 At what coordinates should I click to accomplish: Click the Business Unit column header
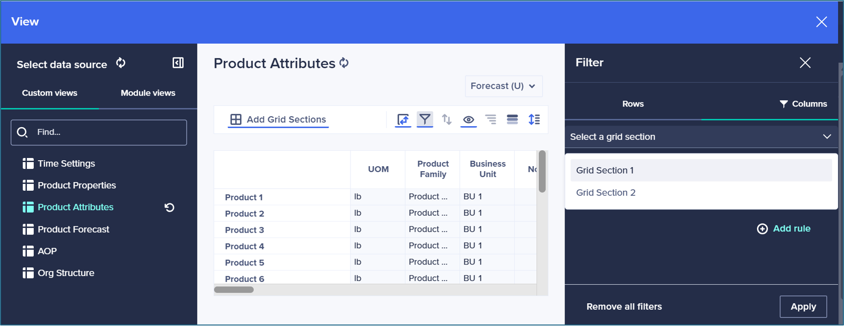488,169
